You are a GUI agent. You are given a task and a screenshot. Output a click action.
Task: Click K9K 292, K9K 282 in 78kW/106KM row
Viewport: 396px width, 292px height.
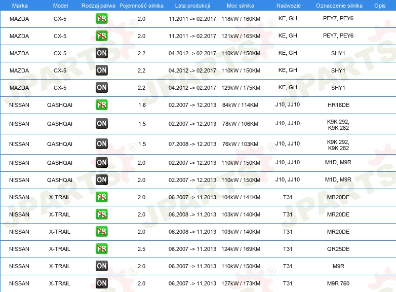point(338,125)
